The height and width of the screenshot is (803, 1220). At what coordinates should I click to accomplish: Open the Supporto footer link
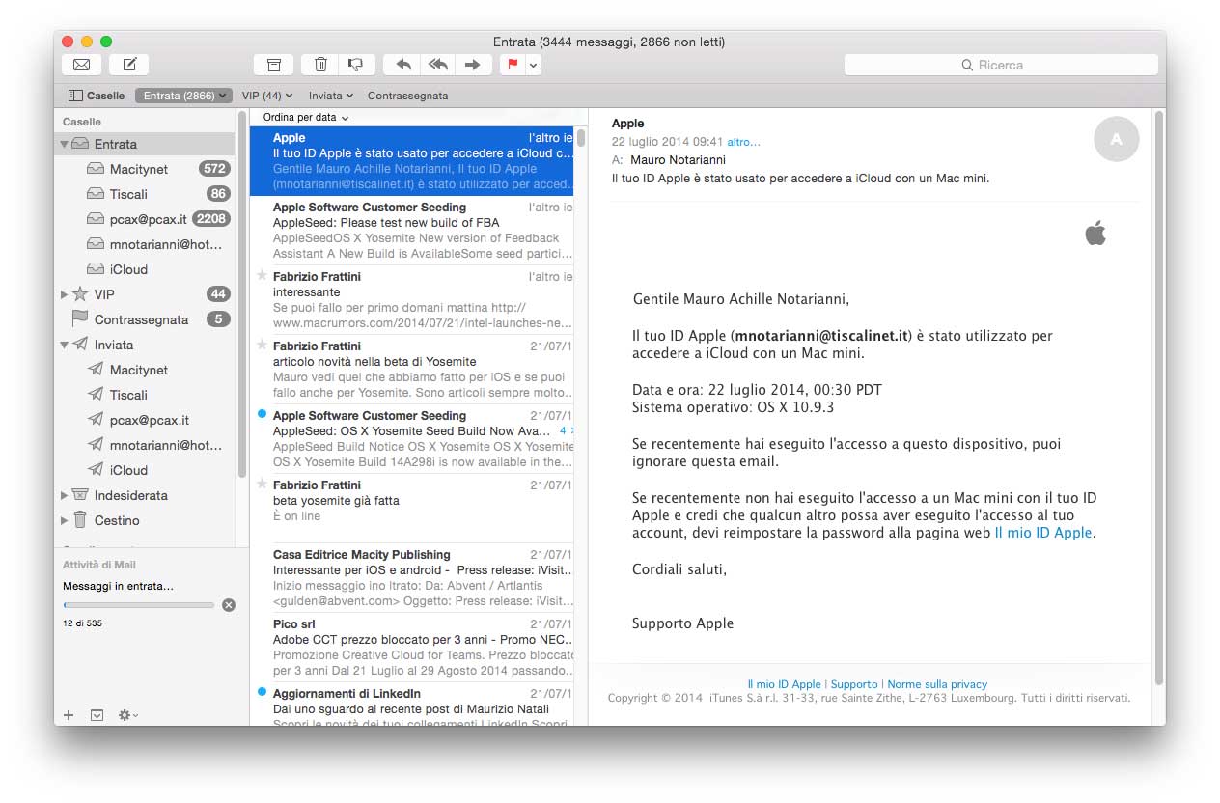pos(854,684)
